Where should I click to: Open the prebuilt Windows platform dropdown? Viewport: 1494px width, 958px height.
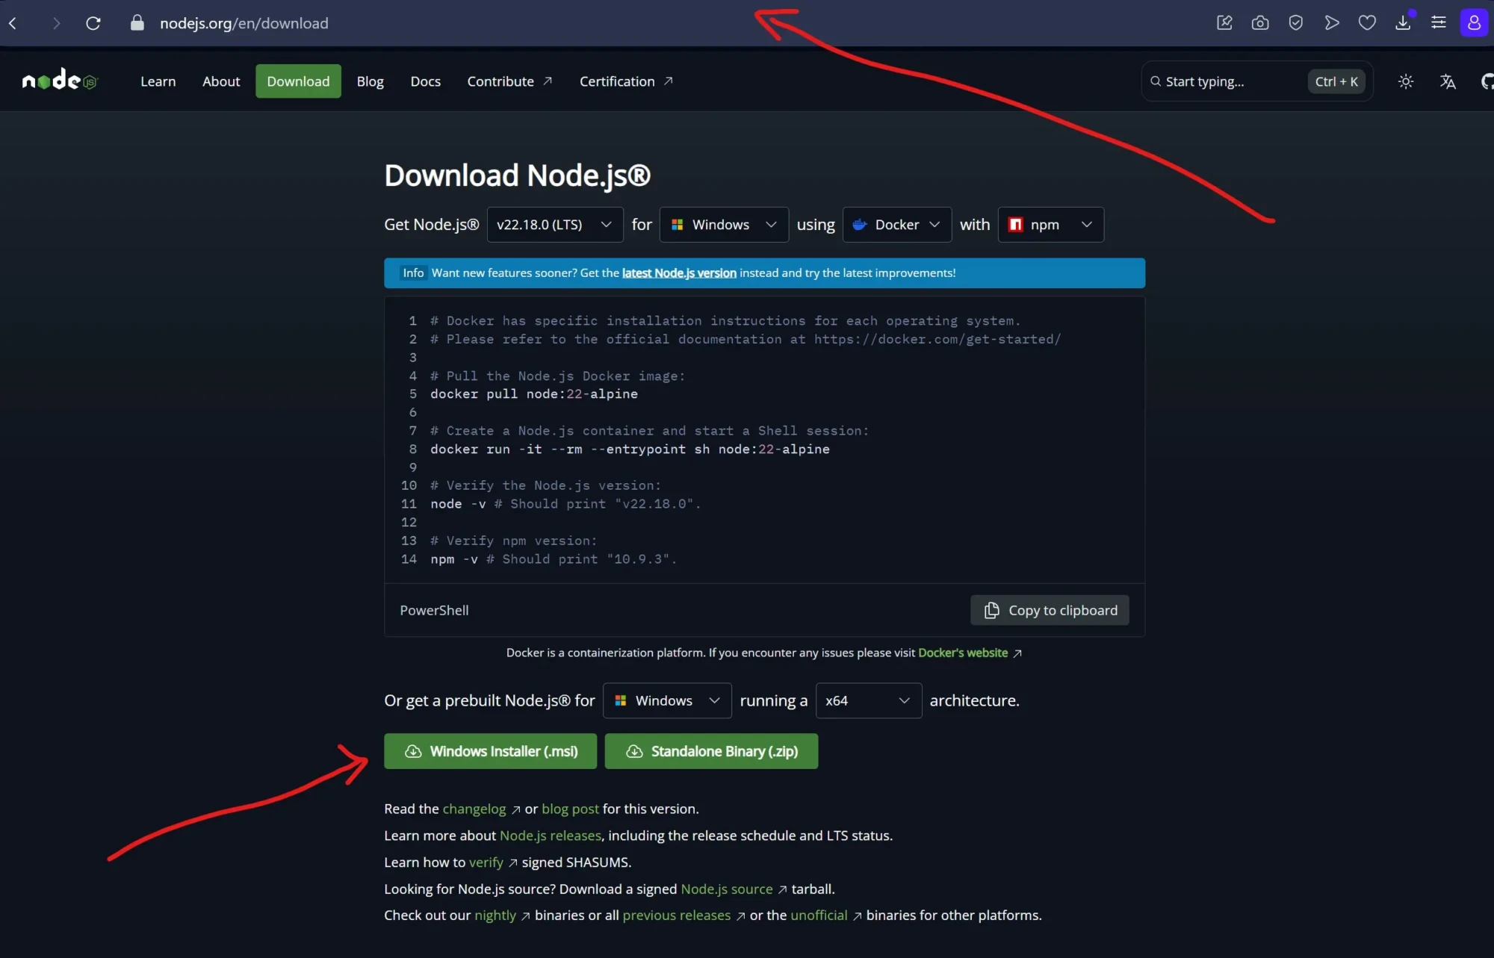pos(667,700)
